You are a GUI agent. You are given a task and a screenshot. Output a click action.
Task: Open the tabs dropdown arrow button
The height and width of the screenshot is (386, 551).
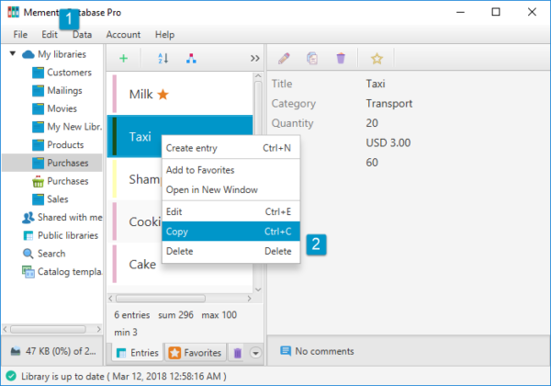[x=255, y=353]
